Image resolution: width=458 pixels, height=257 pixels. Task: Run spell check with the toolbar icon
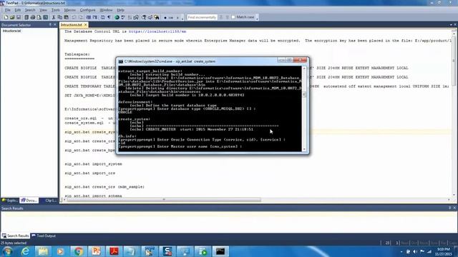pyautogui.click(x=123, y=17)
